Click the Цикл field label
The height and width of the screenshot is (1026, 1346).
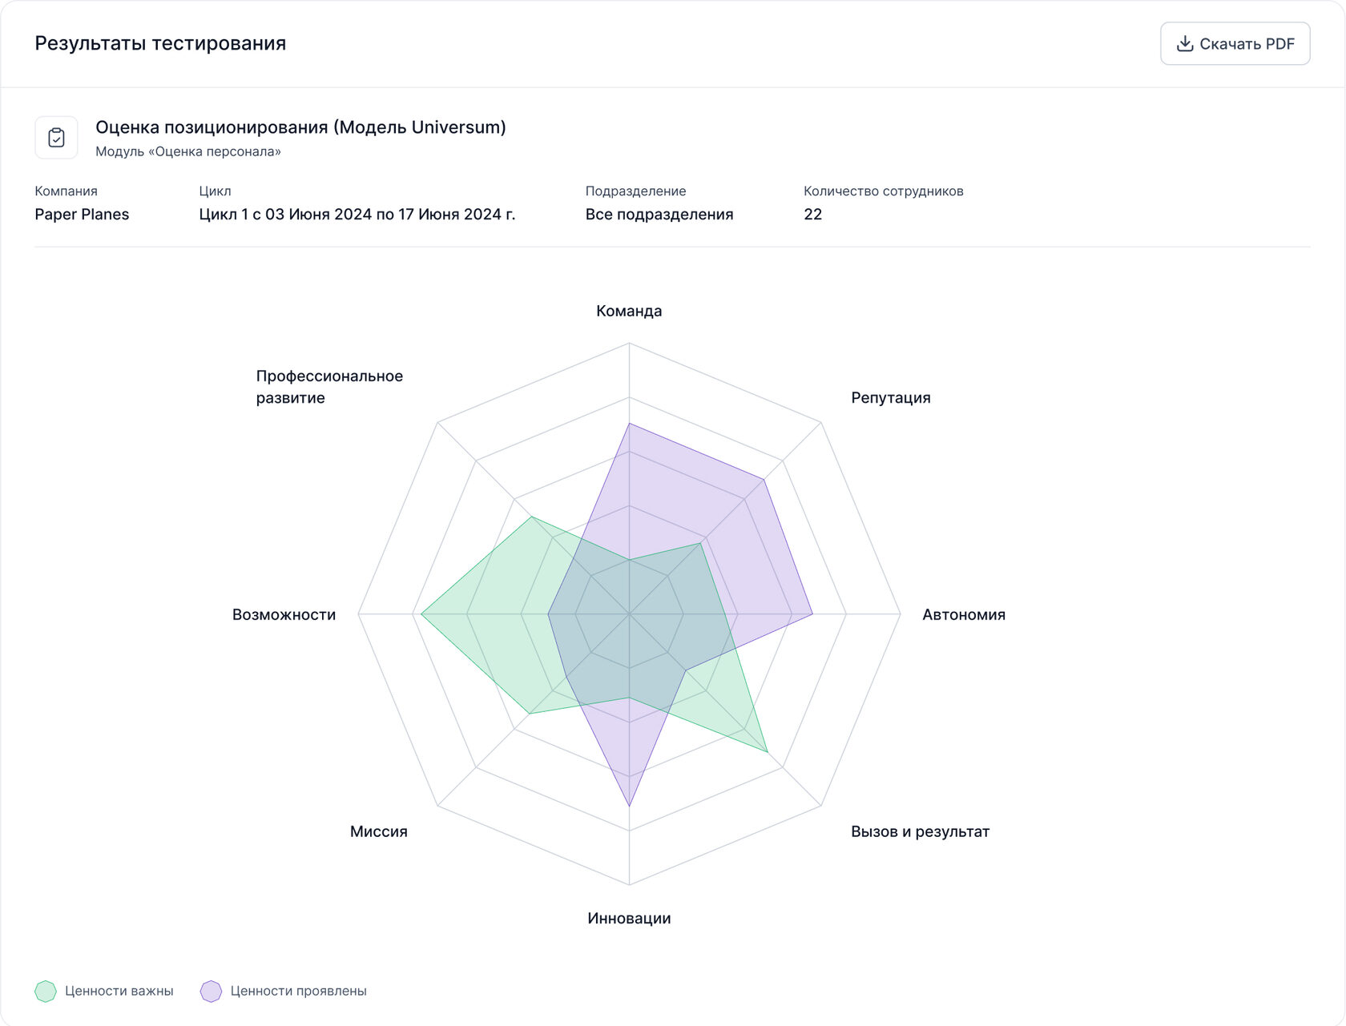[215, 191]
